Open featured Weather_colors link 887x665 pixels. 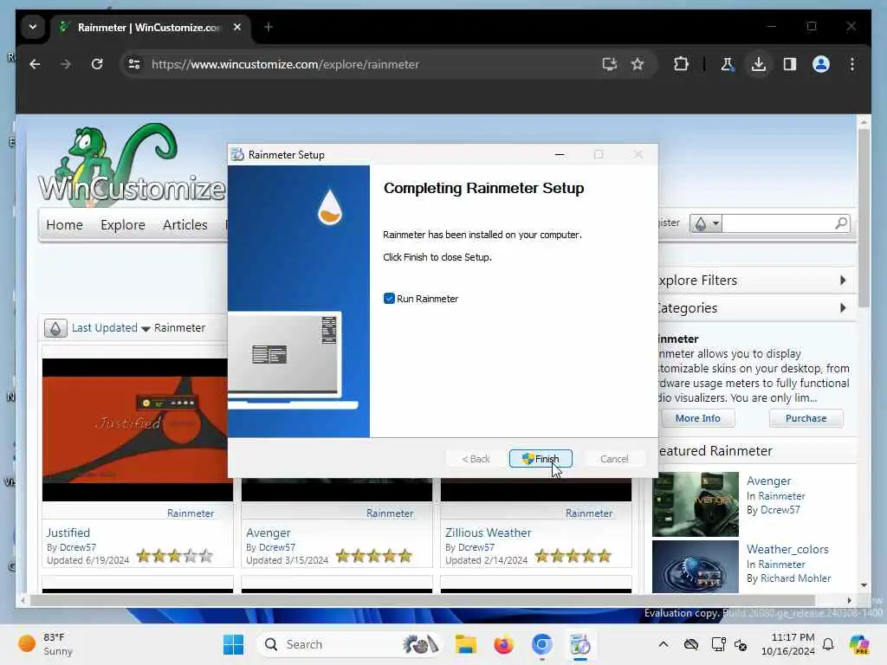click(787, 549)
